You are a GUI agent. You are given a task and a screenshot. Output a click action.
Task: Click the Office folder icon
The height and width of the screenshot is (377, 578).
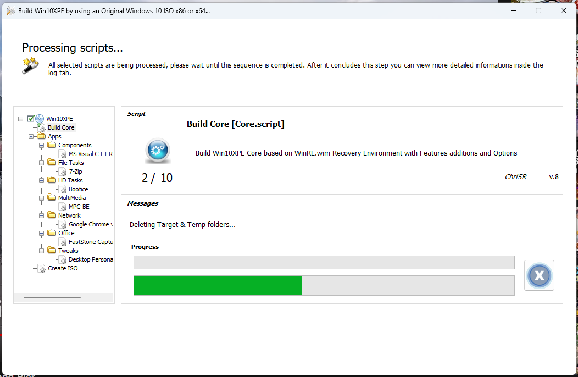(x=52, y=233)
